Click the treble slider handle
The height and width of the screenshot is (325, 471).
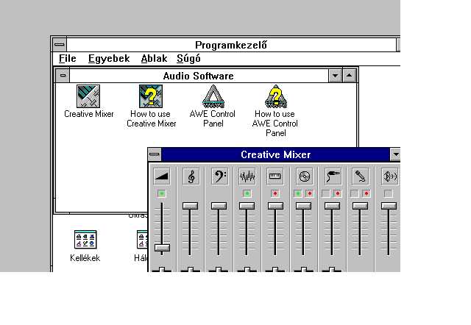[x=191, y=206]
